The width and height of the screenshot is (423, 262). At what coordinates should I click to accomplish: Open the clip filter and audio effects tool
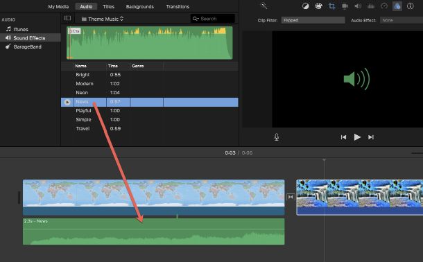397,6
